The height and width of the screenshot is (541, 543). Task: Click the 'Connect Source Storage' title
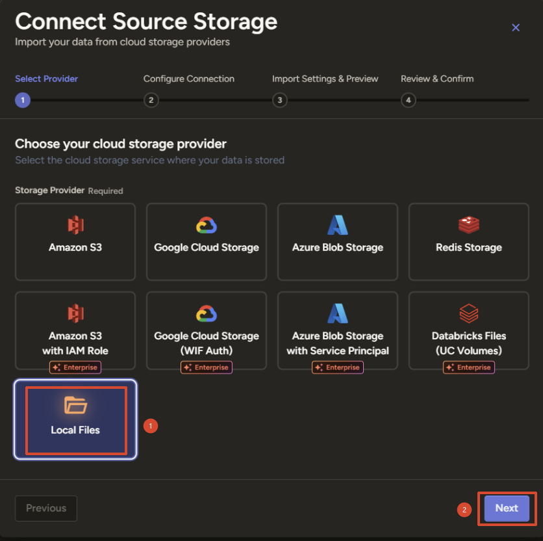pos(146,21)
